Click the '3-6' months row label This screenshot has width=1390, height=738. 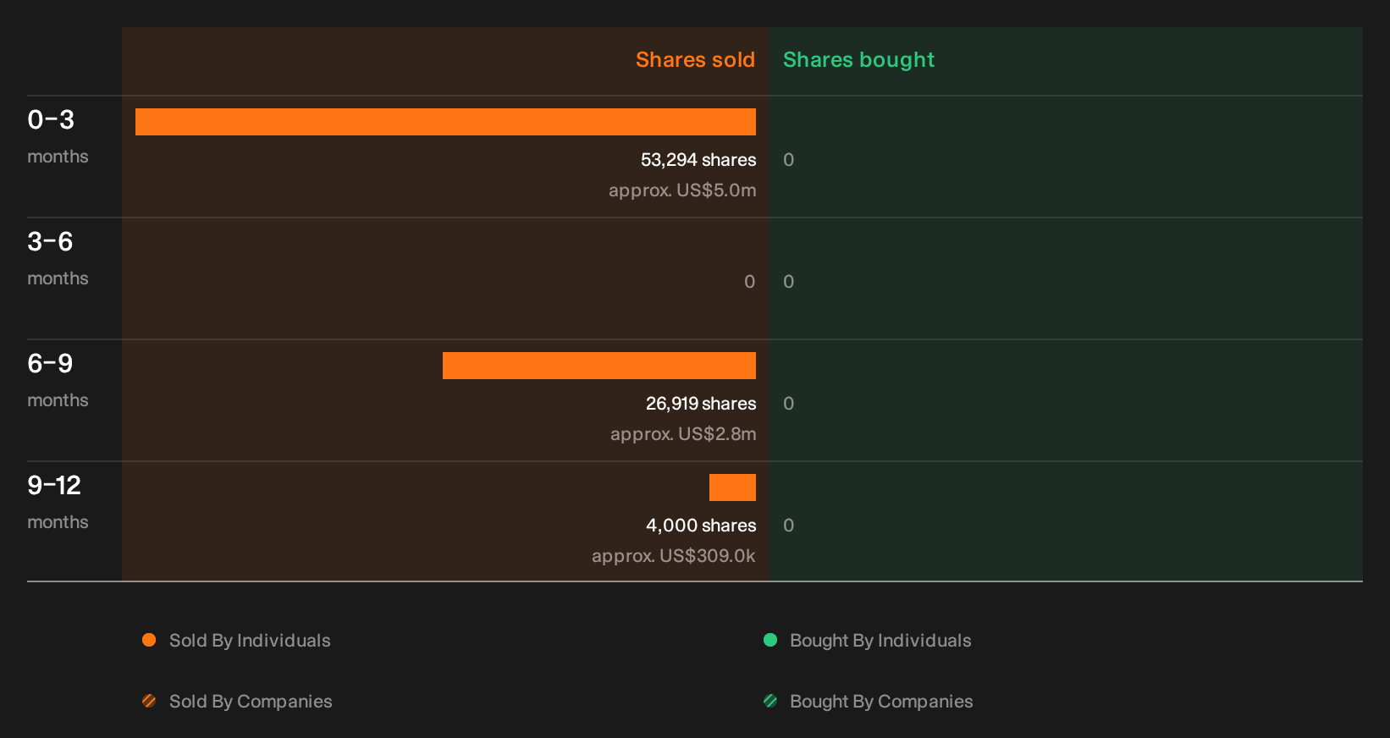tap(50, 242)
